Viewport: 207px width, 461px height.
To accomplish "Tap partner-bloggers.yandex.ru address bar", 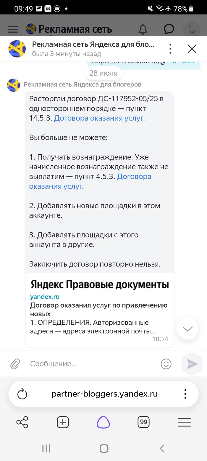I will (104, 394).
